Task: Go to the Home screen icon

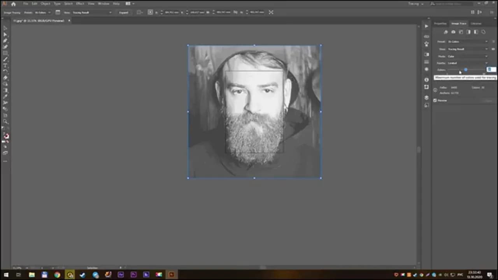Action: tap(13, 3)
